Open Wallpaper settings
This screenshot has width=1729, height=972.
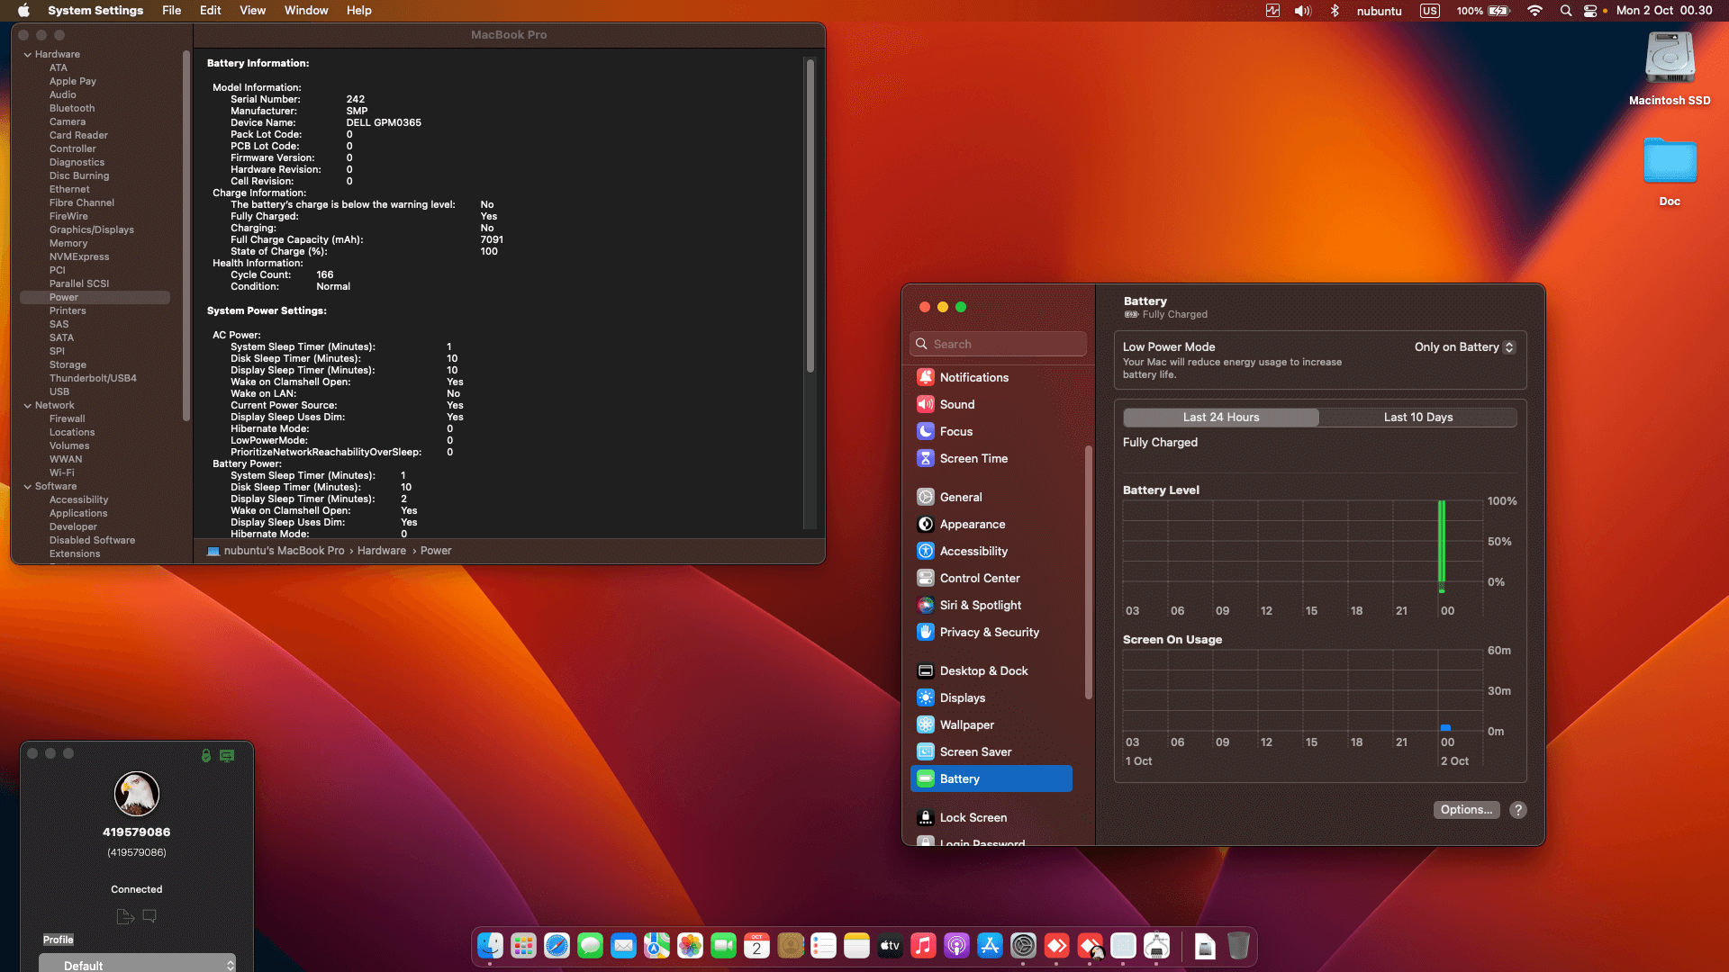click(x=965, y=724)
